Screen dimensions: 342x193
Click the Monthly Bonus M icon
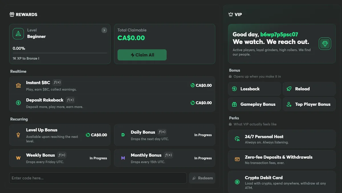tap(123, 158)
